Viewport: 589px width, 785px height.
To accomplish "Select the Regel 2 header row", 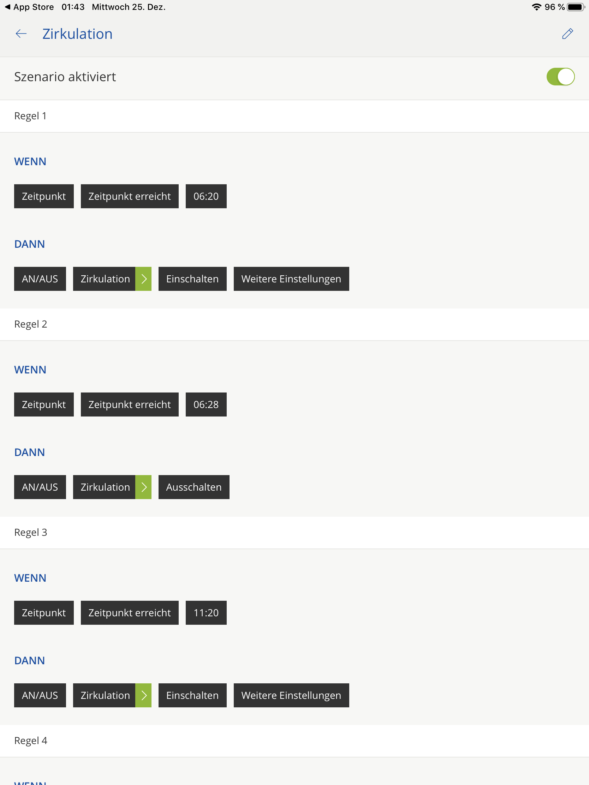I will coord(294,324).
